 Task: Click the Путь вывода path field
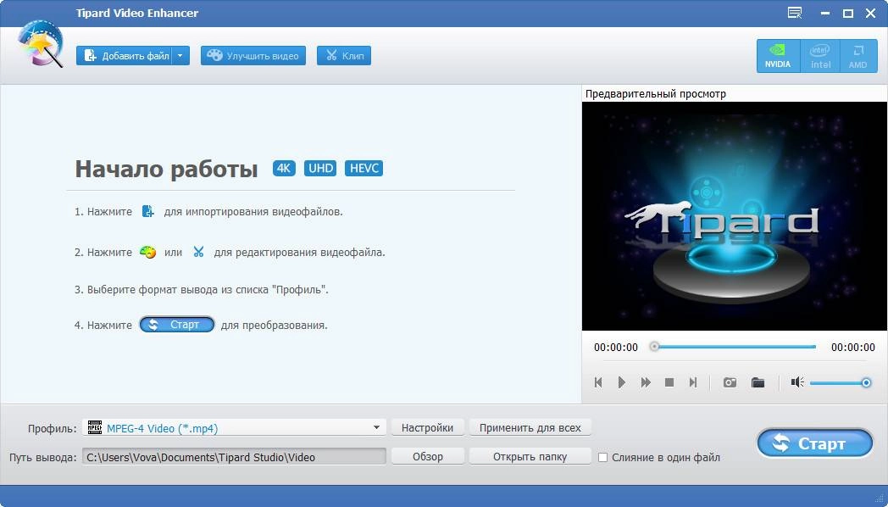pyautogui.click(x=234, y=457)
